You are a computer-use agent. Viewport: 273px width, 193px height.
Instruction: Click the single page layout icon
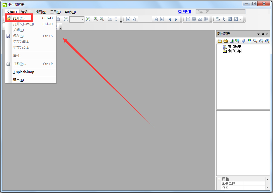pyautogui.click(x=188, y=19)
